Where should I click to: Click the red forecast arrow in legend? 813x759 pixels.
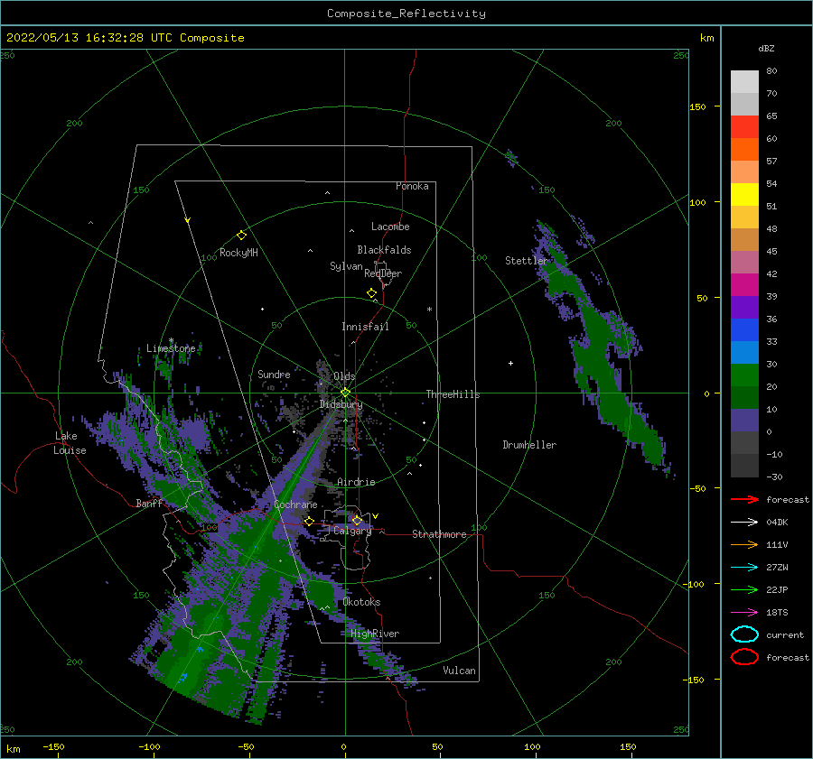[744, 499]
